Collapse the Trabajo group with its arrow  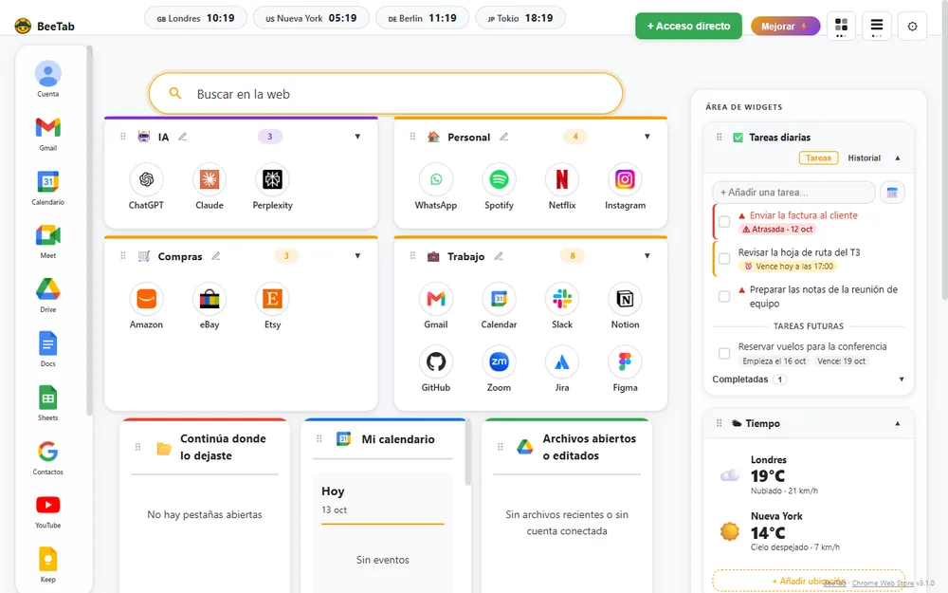(x=647, y=256)
